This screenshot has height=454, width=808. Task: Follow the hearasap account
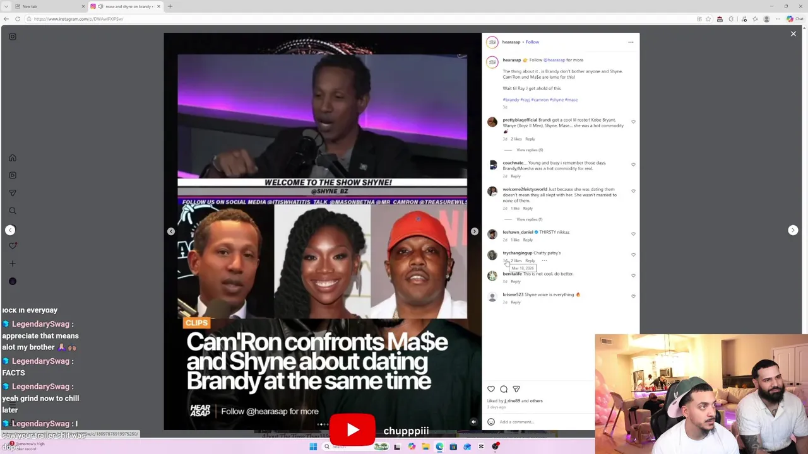click(532, 42)
